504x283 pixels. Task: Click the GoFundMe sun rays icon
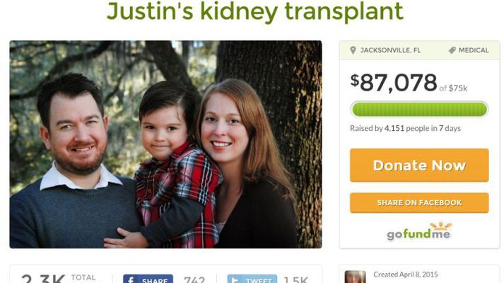tap(441, 226)
